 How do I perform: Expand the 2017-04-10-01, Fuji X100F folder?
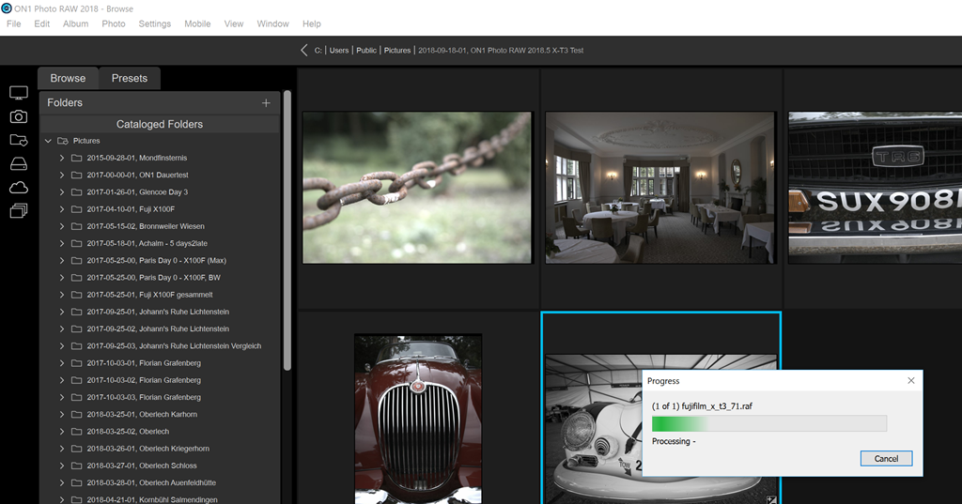(x=62, y=209)
